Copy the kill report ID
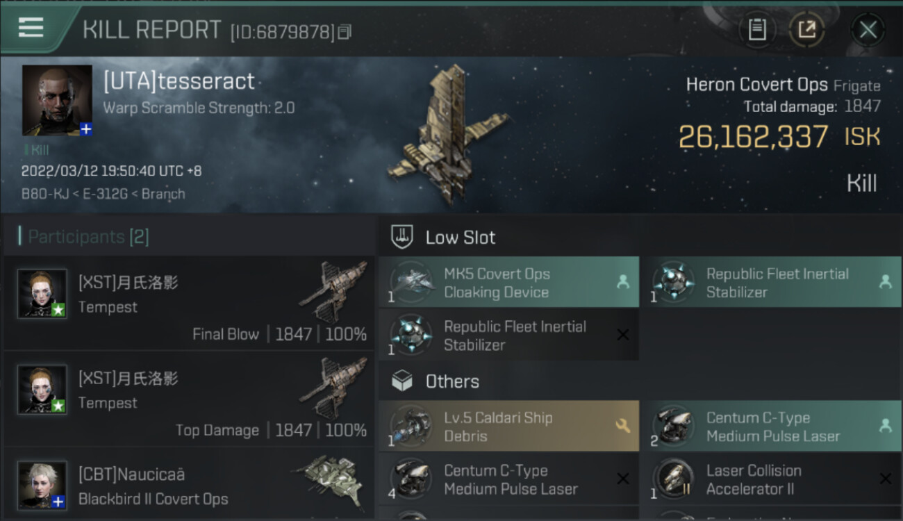 click(345, 32)
